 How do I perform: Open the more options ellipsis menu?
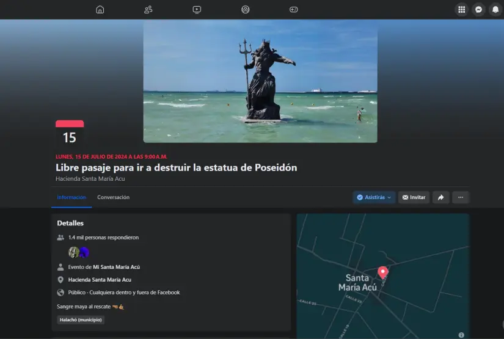point(461,197)
